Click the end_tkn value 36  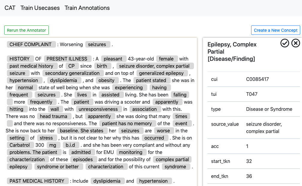coord(249,176)
